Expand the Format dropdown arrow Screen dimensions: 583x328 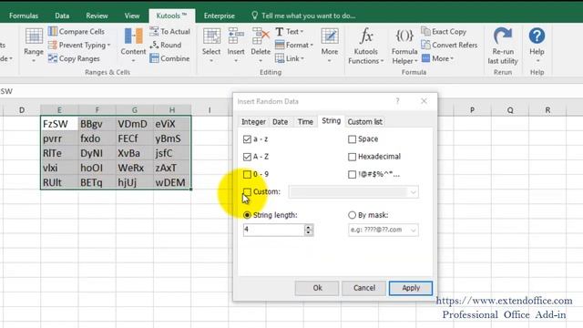tap(312, 45)
